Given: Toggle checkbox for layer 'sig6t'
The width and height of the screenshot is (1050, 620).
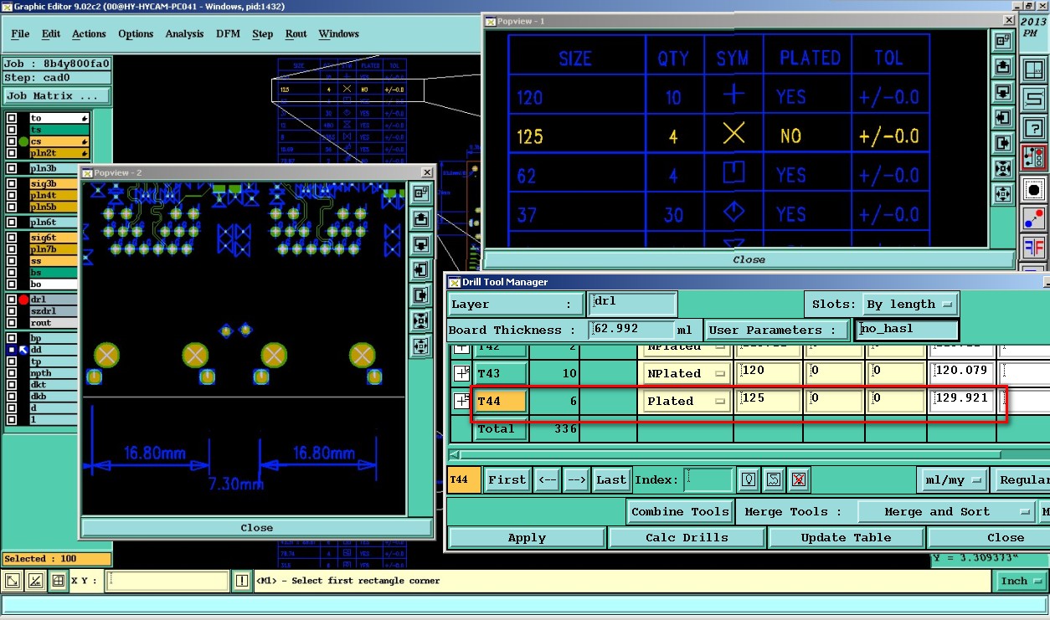Looking at the screenshot, I should 12,238.
